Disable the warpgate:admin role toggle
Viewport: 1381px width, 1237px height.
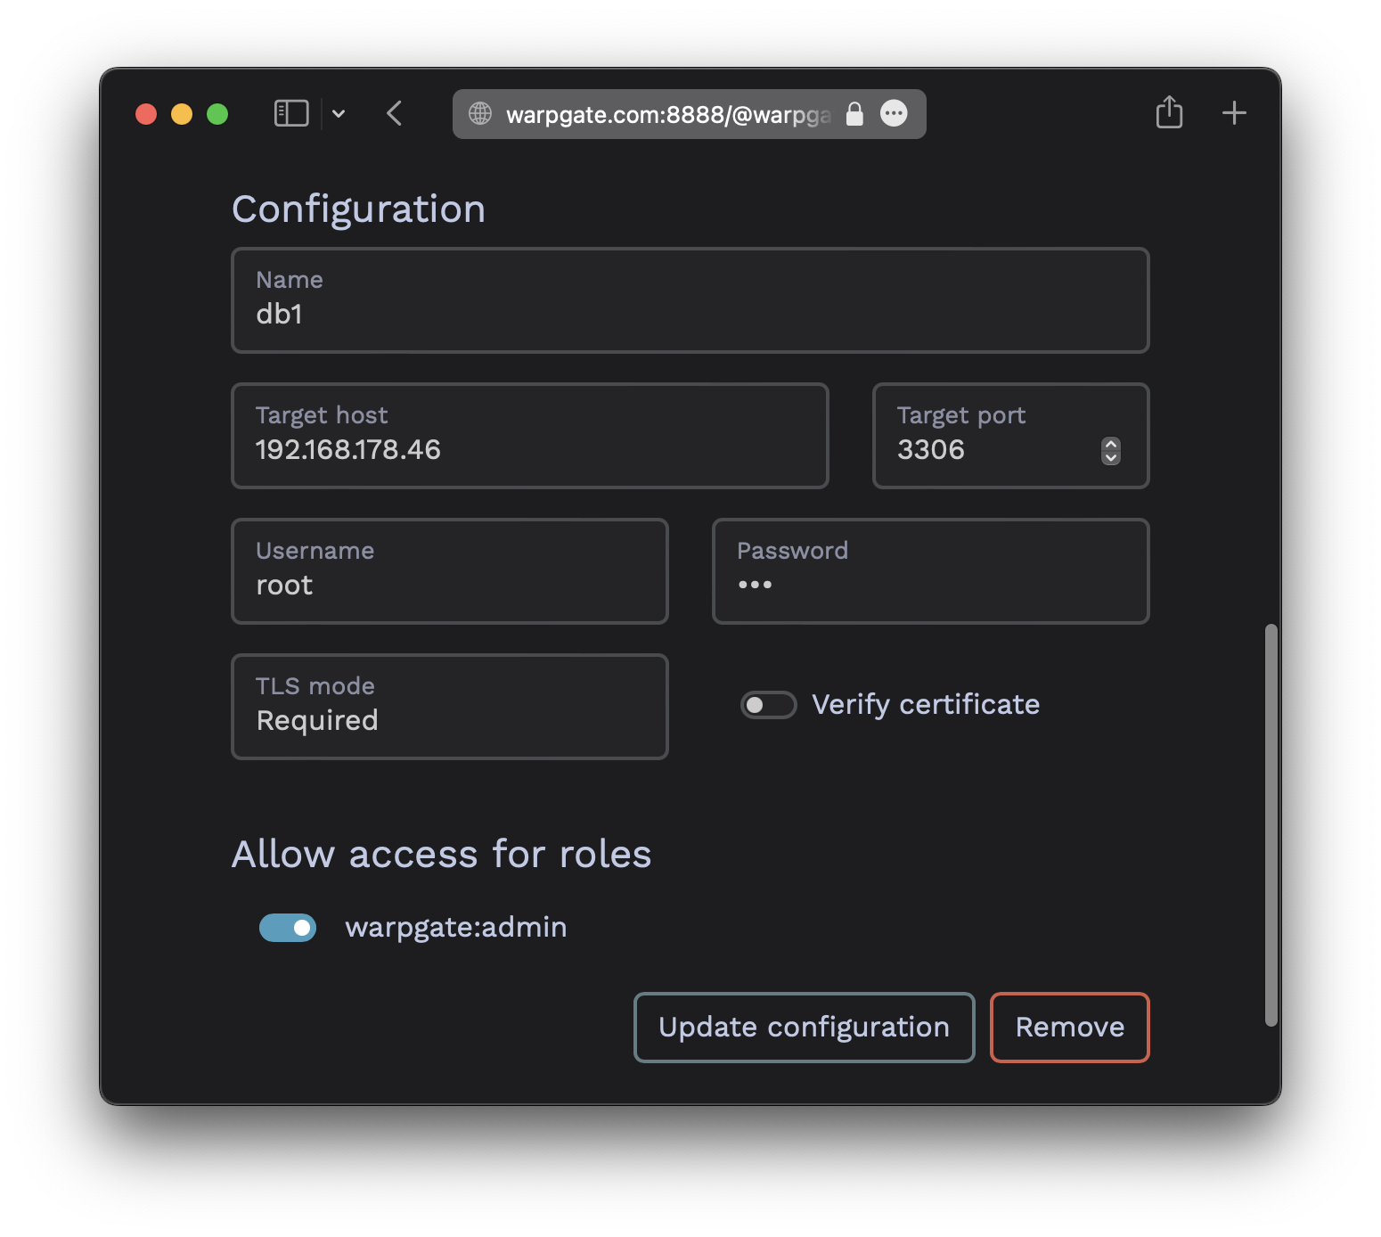tap(288, 928)
